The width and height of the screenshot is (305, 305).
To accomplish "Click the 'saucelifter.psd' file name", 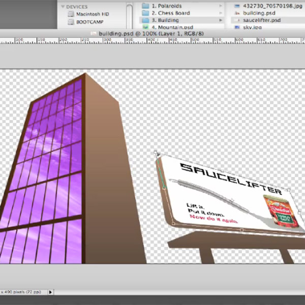I will click(262, 20).
